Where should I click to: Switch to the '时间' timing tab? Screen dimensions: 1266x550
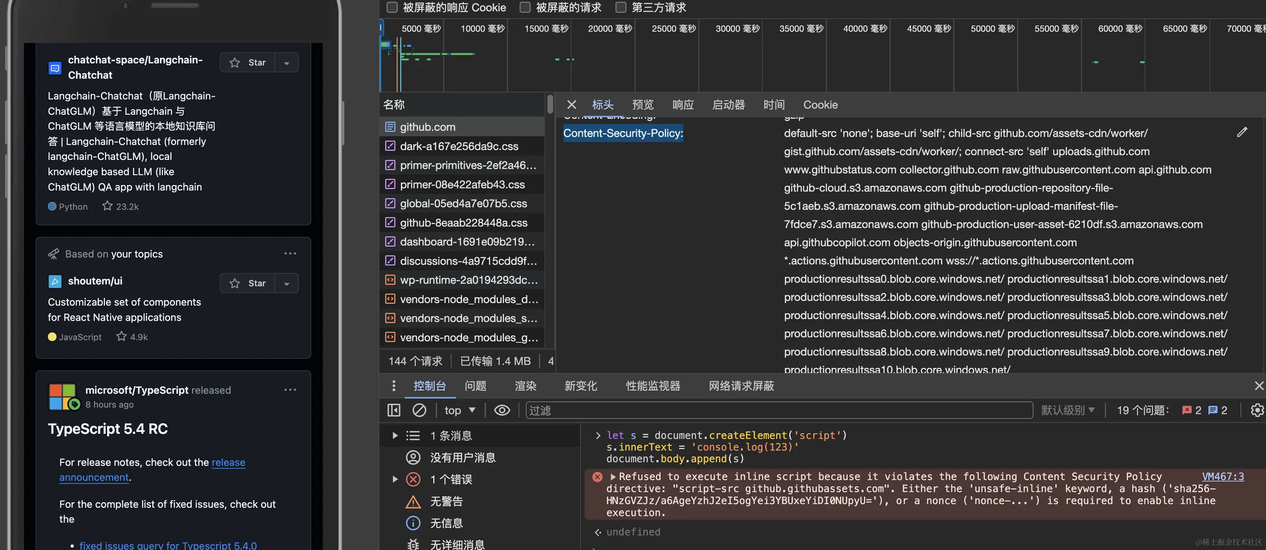coord(774,105)
